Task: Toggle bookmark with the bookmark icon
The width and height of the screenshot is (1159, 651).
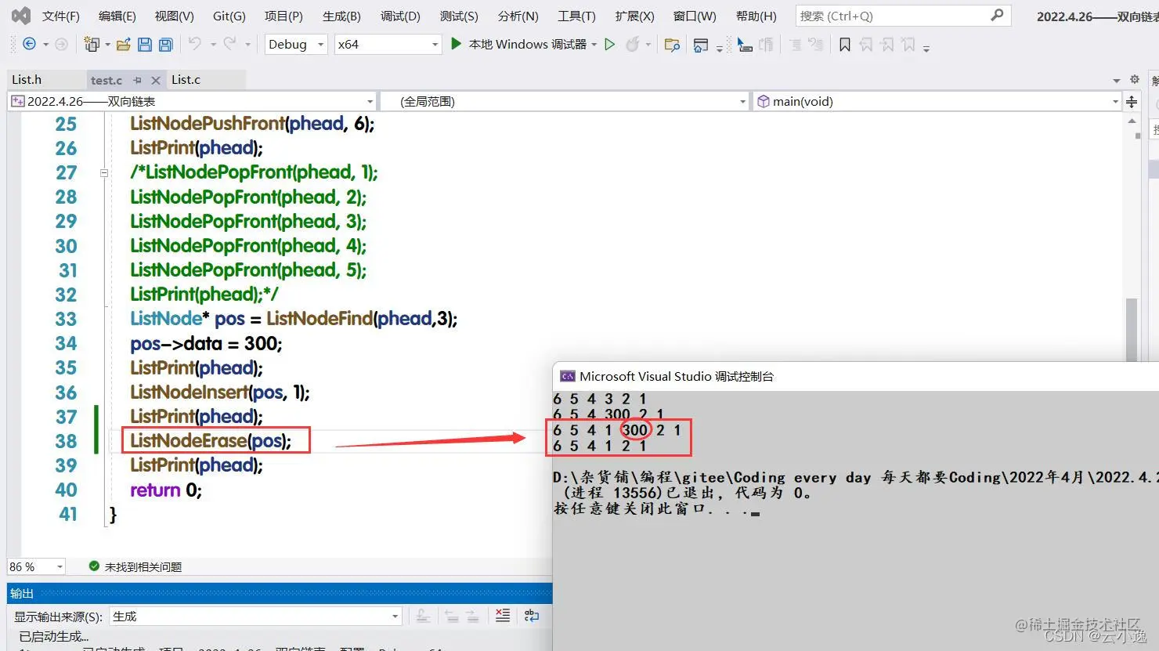Action: click(845, 45)
